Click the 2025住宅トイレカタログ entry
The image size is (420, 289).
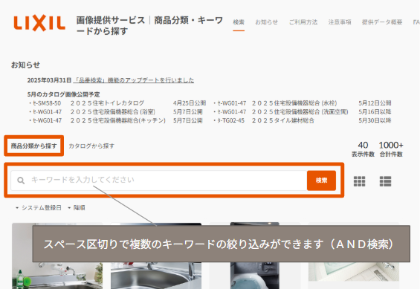click(x=107, y=103)
